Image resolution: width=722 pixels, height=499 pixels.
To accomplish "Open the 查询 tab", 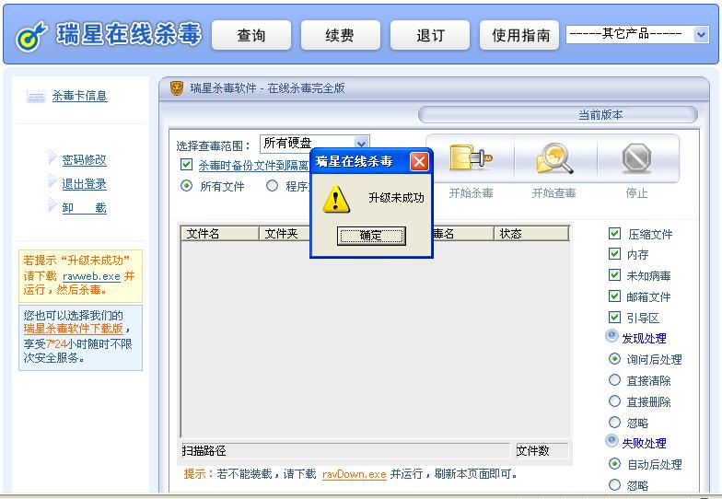I will tap(251, 35).
